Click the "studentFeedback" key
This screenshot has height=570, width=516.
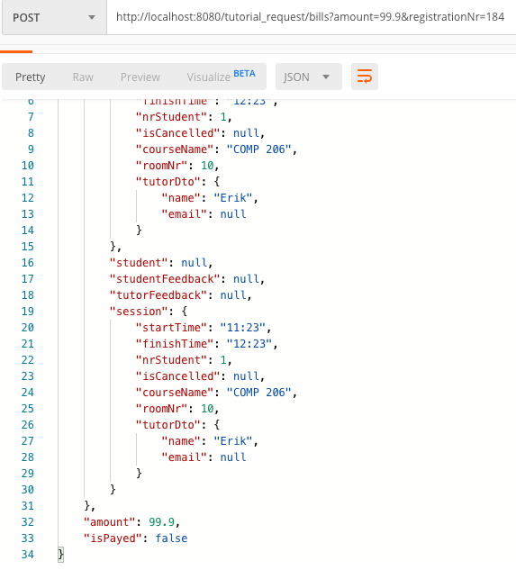[x=165, y=279]
